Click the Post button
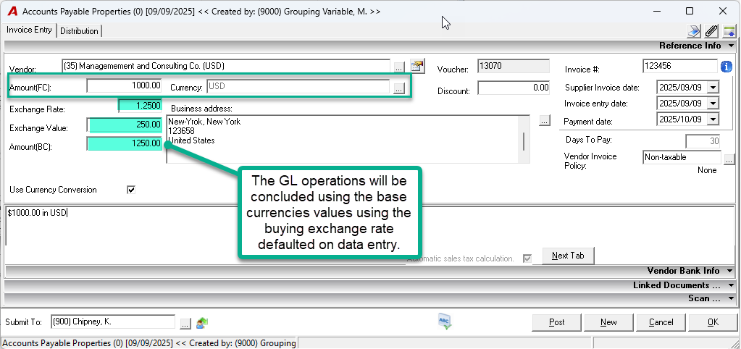 coord(557,322)
